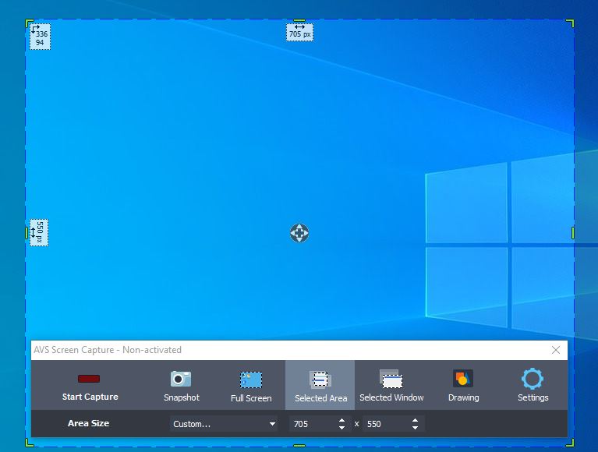This screenshot has width=598, height=452.
Task: Click the move-selection crosshair icon in center
Action: point(299,233)
